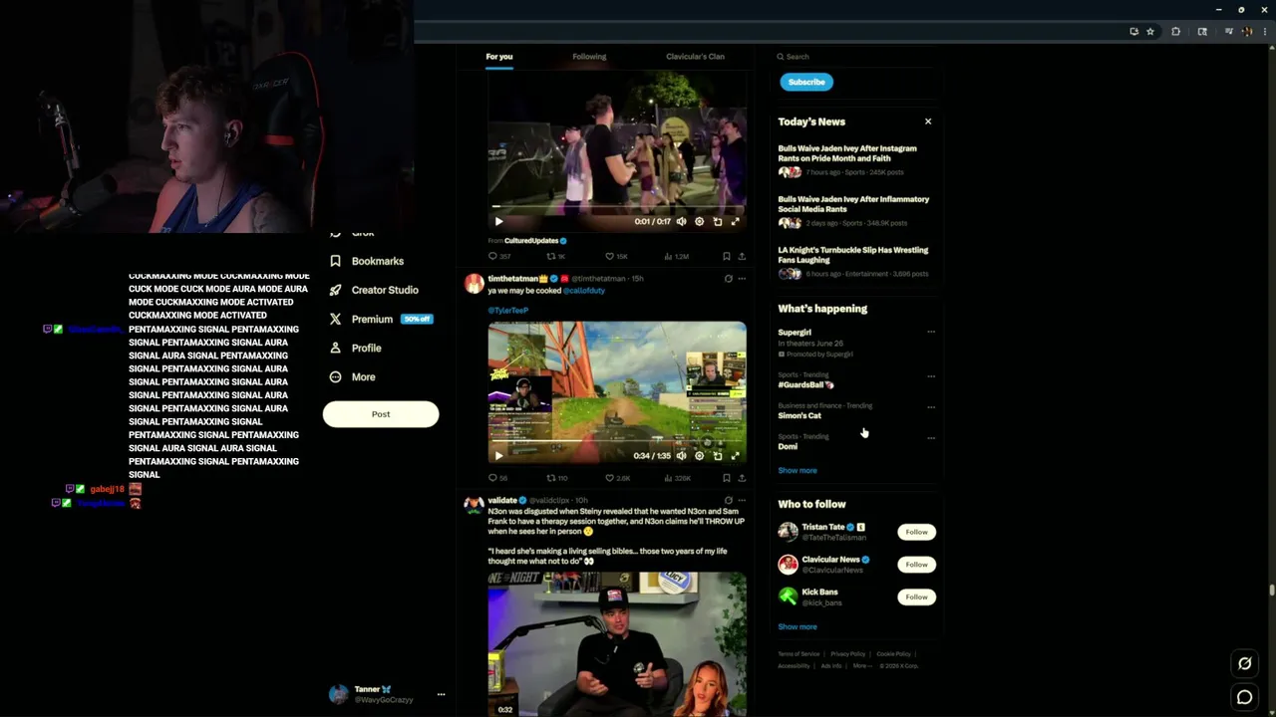
Task: Switch to the Following tab
Action: 589,57
